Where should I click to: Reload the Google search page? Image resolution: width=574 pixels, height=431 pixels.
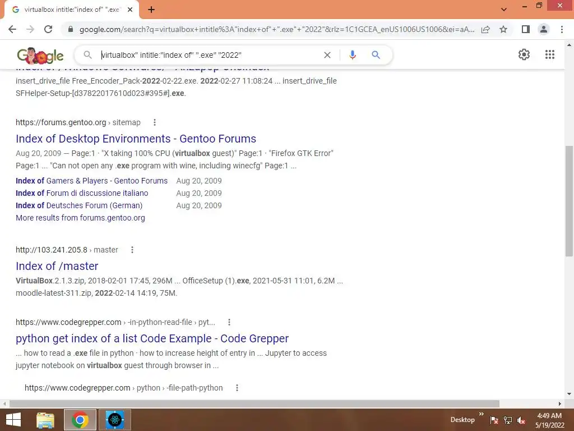(48, 29)
